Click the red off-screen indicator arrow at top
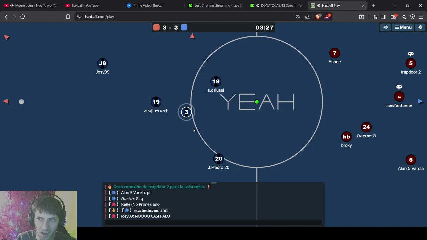 (192, 36)
